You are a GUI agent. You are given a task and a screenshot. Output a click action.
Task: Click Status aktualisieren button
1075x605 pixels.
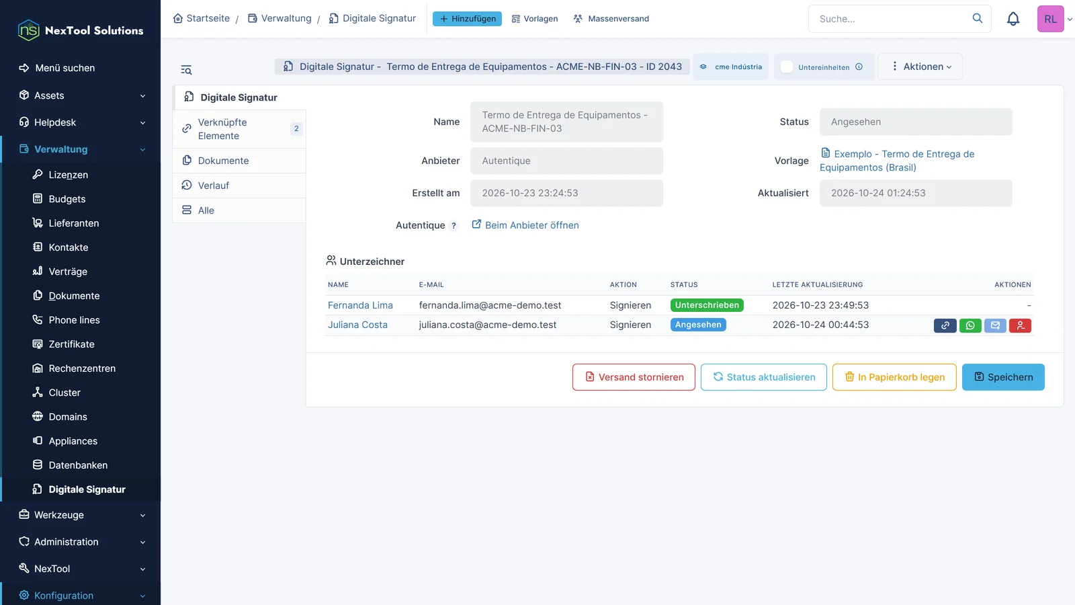[764, 377]
